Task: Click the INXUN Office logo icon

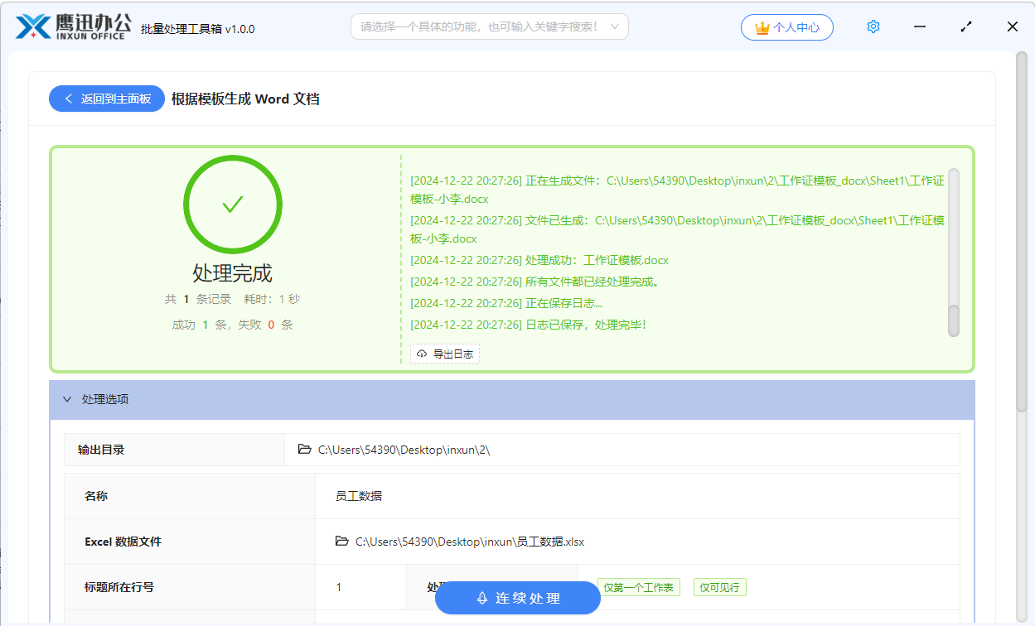Action: tap(33, 26)
